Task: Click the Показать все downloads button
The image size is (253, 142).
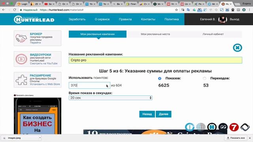Action: tap(236, 138)
